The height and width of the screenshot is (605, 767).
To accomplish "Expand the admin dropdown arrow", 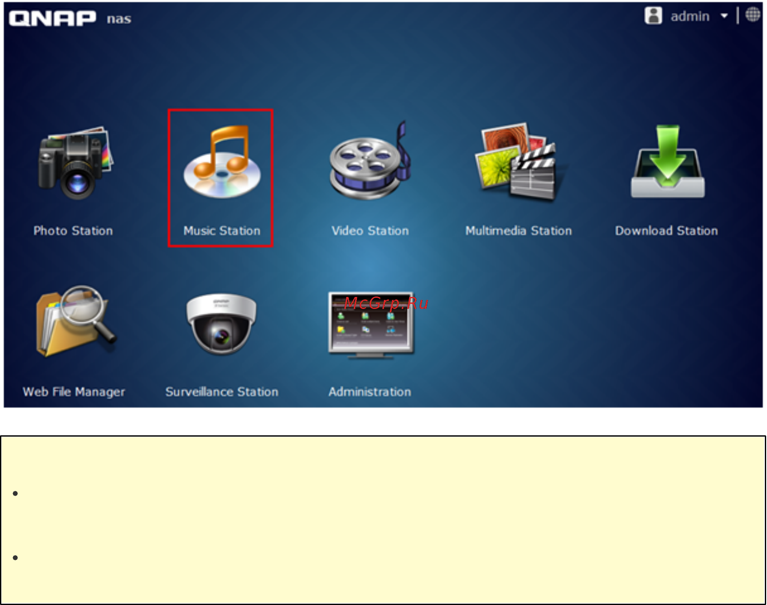I will tap(724, 16).
